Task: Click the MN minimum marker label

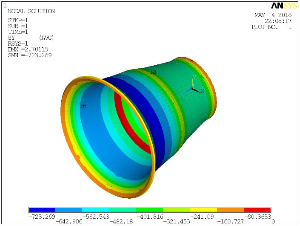Action: pos(83,106)
